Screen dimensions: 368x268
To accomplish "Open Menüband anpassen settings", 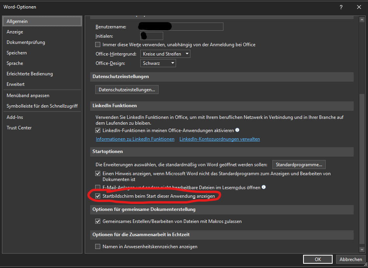I will pos(42,96).
